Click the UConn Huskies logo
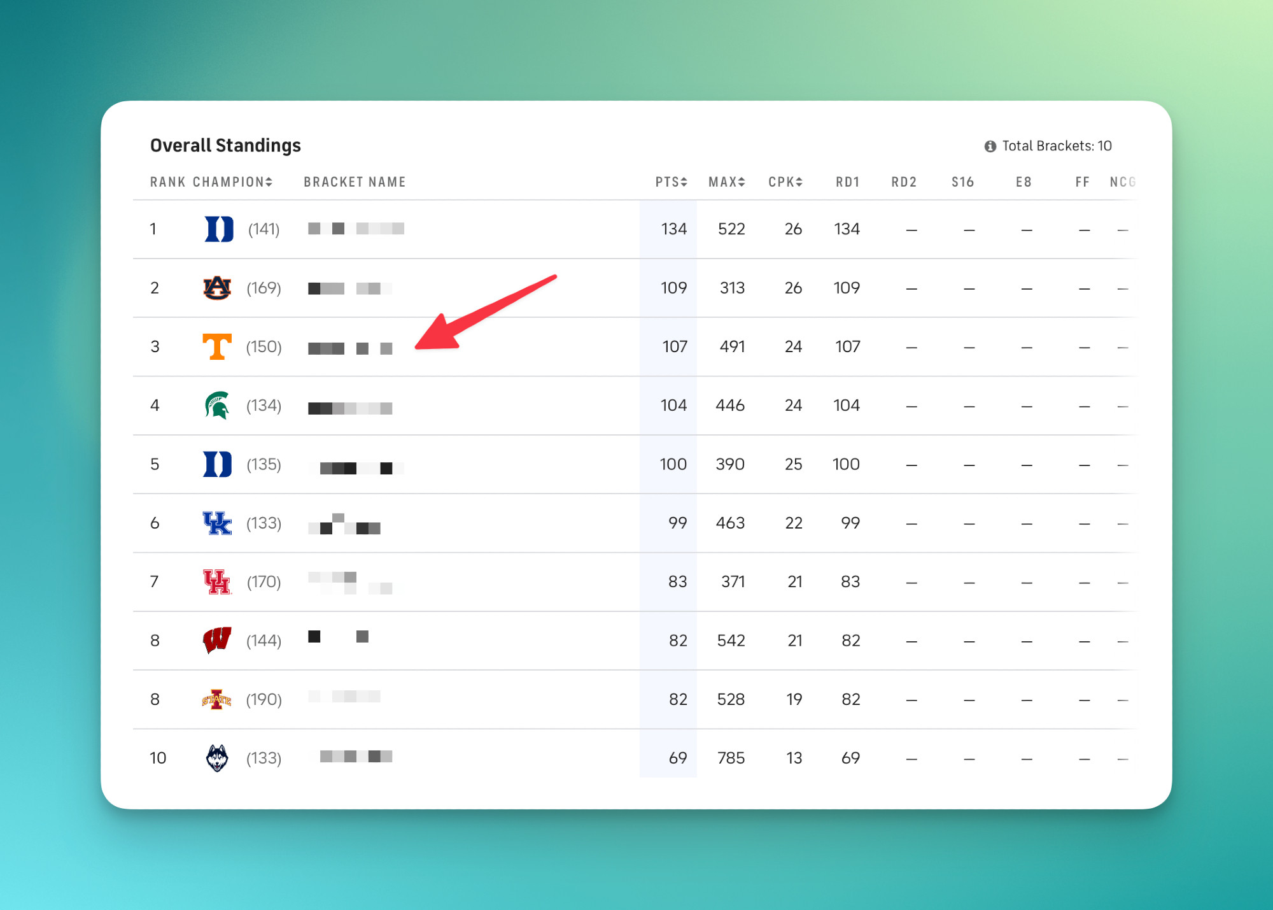 point(217,758)
